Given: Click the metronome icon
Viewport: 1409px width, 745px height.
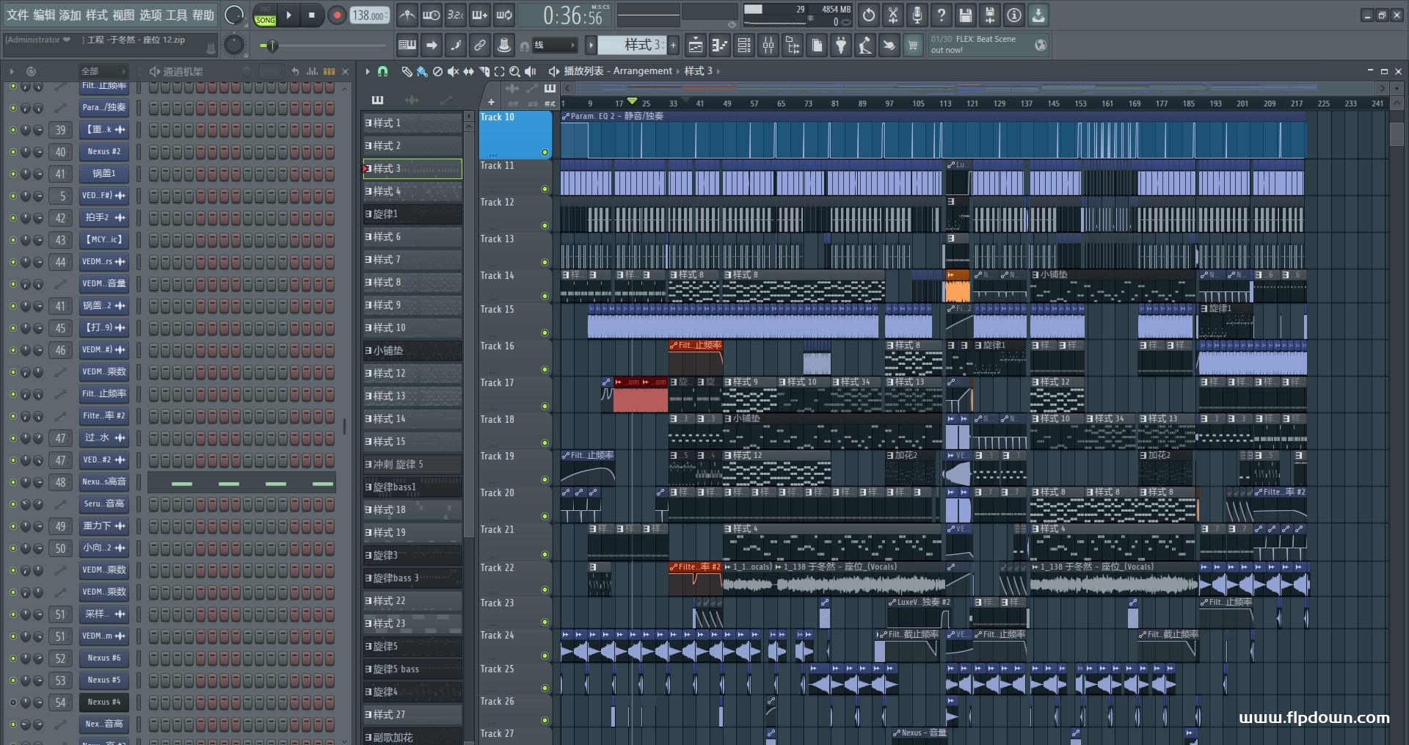Looking at the screenshot, I should pyautogui.click(x=407, y=15).
